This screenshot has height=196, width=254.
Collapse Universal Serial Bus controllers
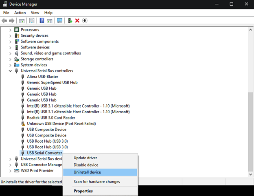(10, 71)
